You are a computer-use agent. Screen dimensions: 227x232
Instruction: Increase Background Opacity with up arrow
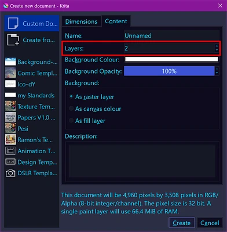pyautogui.click(x=217, y=69)
